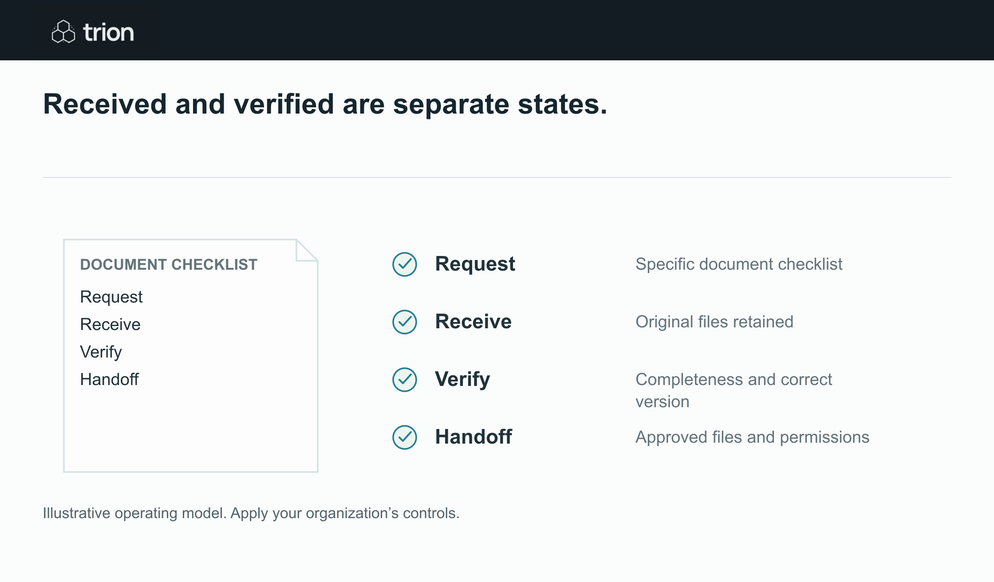
Task: Click 'Original files retained' description
Action: tap(714, 322)
